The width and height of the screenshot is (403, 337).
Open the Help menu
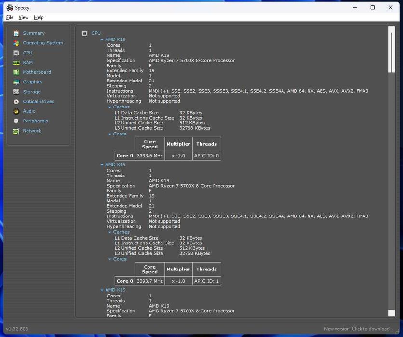[39, 18]
